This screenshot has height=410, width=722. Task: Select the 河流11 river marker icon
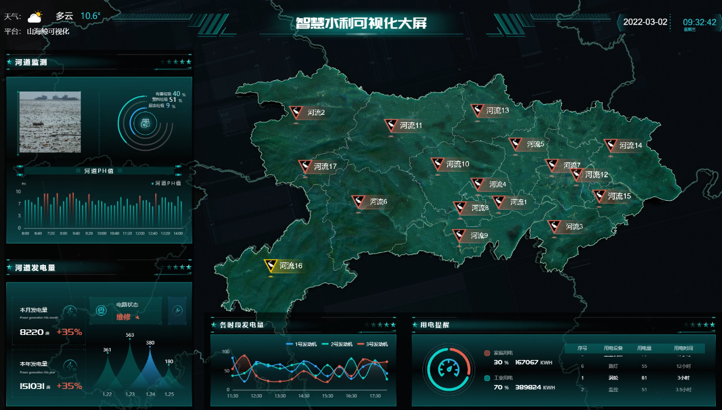[x=391, y=125]
